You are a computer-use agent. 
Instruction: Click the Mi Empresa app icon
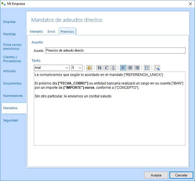pyautogui.click(x=3, y=4)
